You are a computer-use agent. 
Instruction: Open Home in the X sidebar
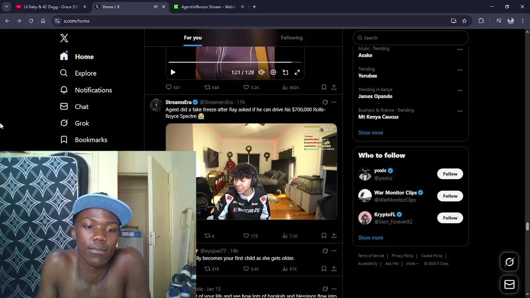[x=77, y=57]
